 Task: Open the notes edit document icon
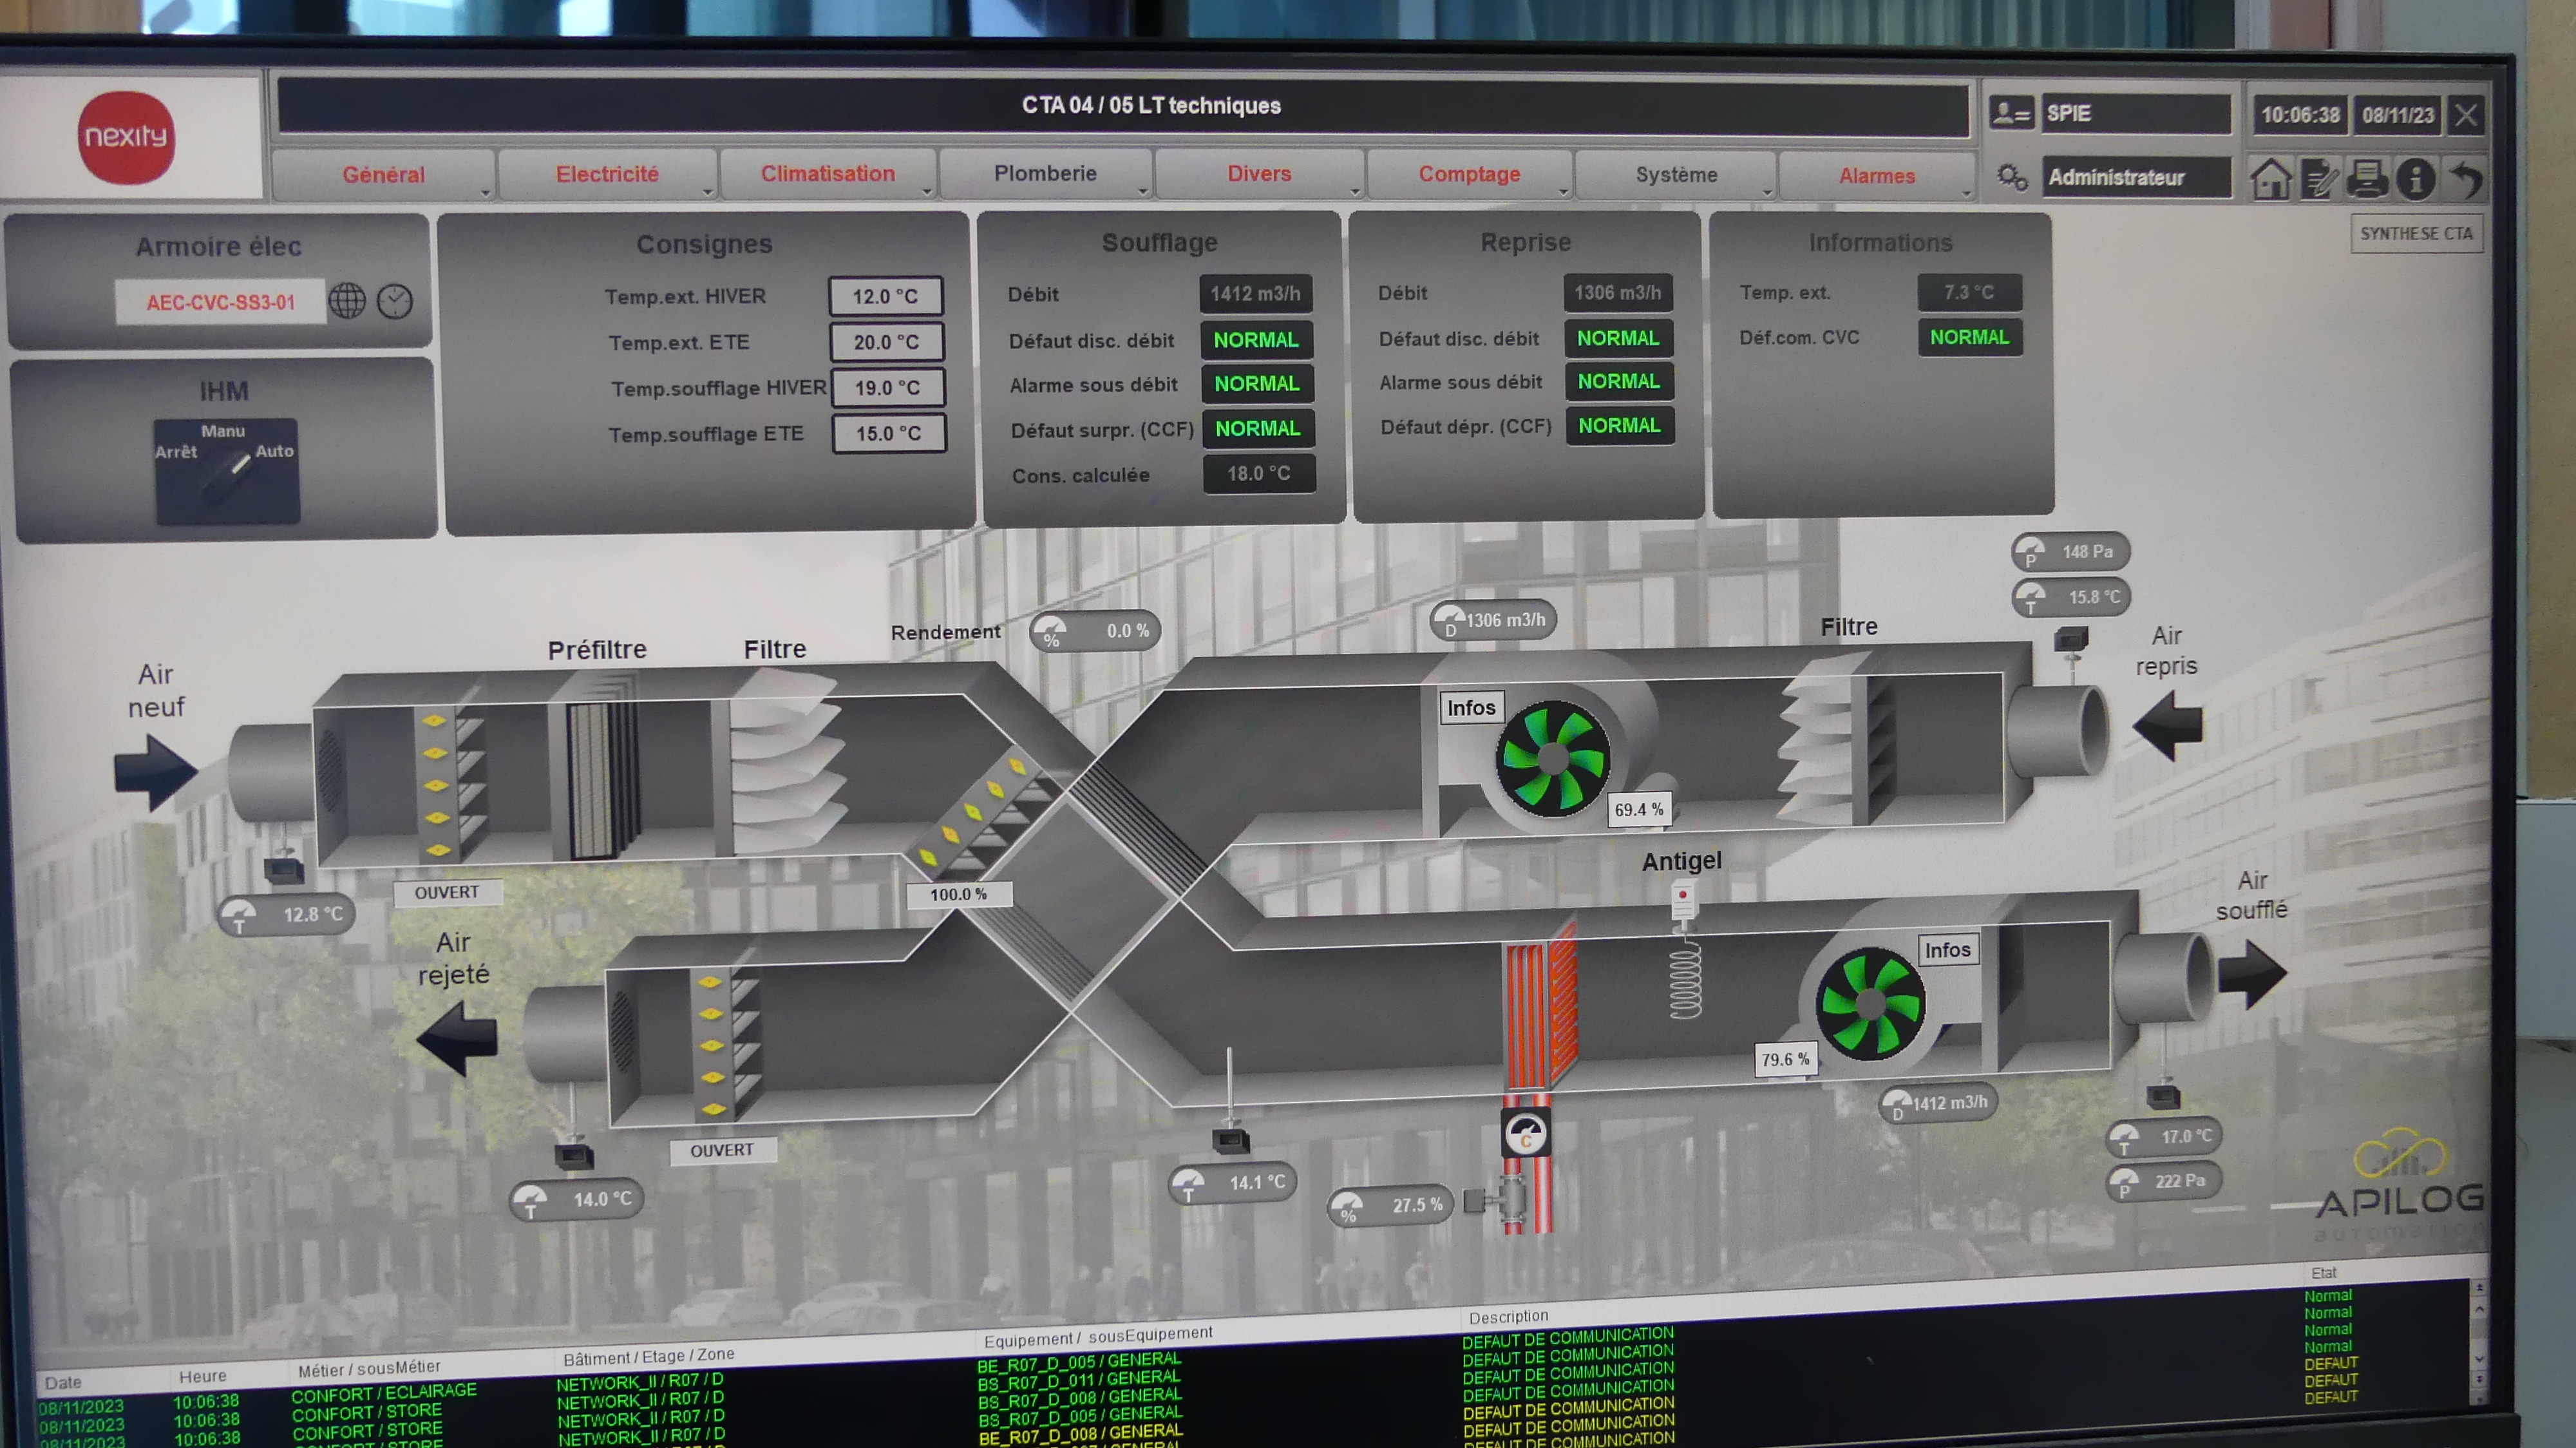click(2318, 180)
